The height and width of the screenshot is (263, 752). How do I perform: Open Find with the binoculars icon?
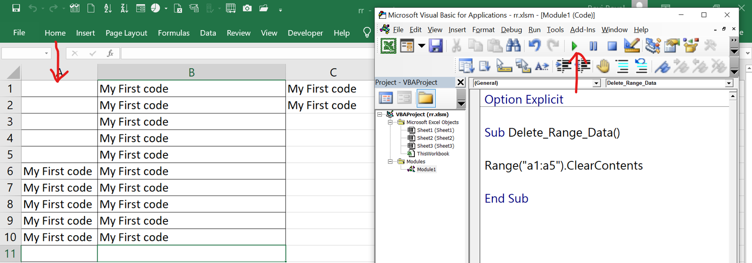513,46
